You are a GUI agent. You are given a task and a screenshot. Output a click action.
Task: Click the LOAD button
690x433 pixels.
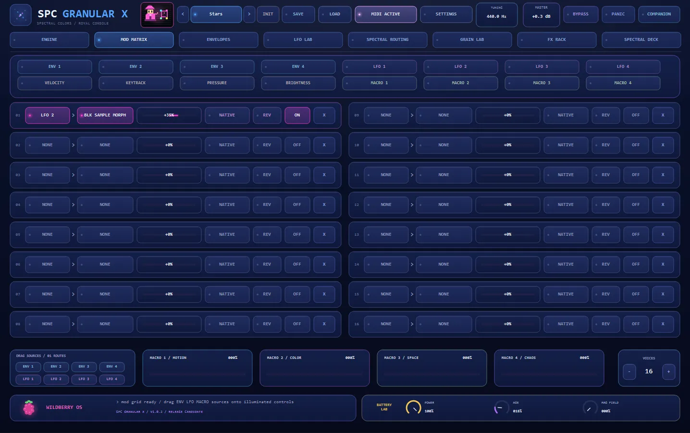[x=335, y=14]
